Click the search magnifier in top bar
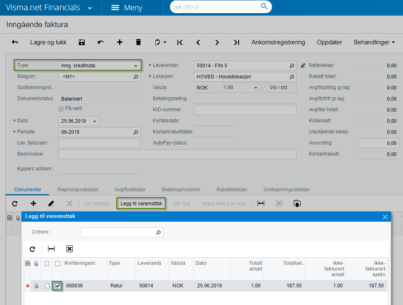Viewport: 403px width, 305px height. point(264,7)
